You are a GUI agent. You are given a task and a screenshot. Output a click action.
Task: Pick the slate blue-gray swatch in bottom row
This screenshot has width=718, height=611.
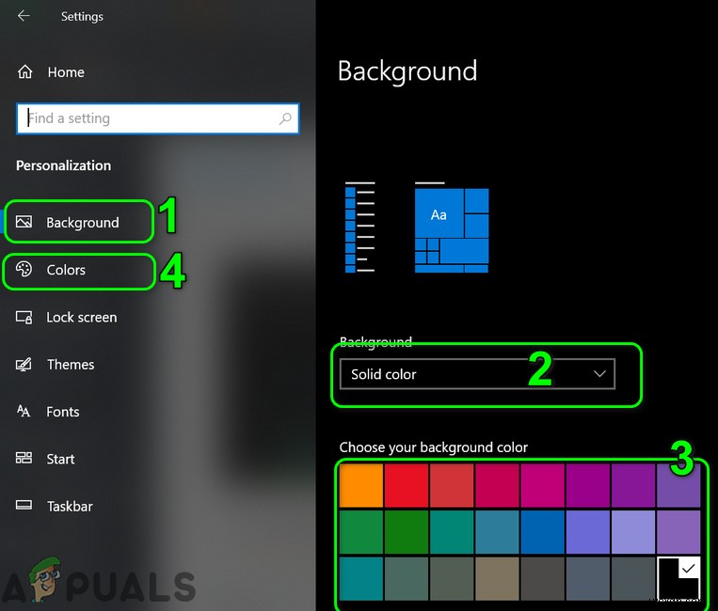tap(587, 578)
